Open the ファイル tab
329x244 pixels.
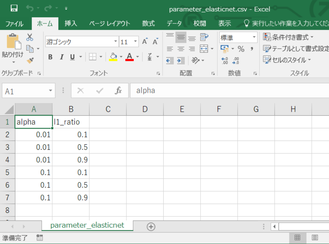(x=14, y=23)
